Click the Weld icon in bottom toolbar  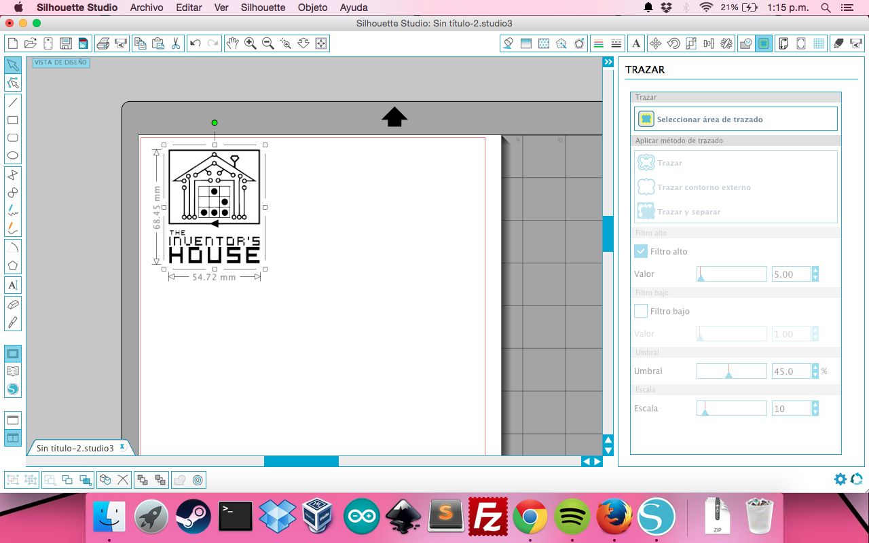pyautogui.click(x=179, y=480)
